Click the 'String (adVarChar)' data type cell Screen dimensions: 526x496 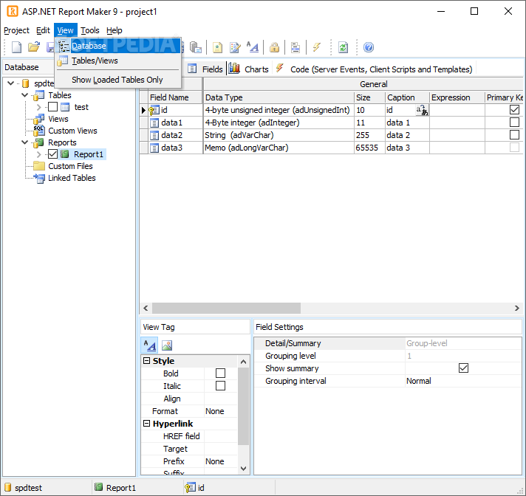tap(279, 135)
